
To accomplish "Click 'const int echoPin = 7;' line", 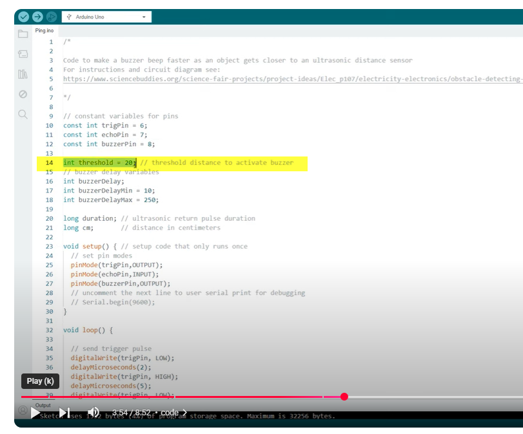I will 105,135.
